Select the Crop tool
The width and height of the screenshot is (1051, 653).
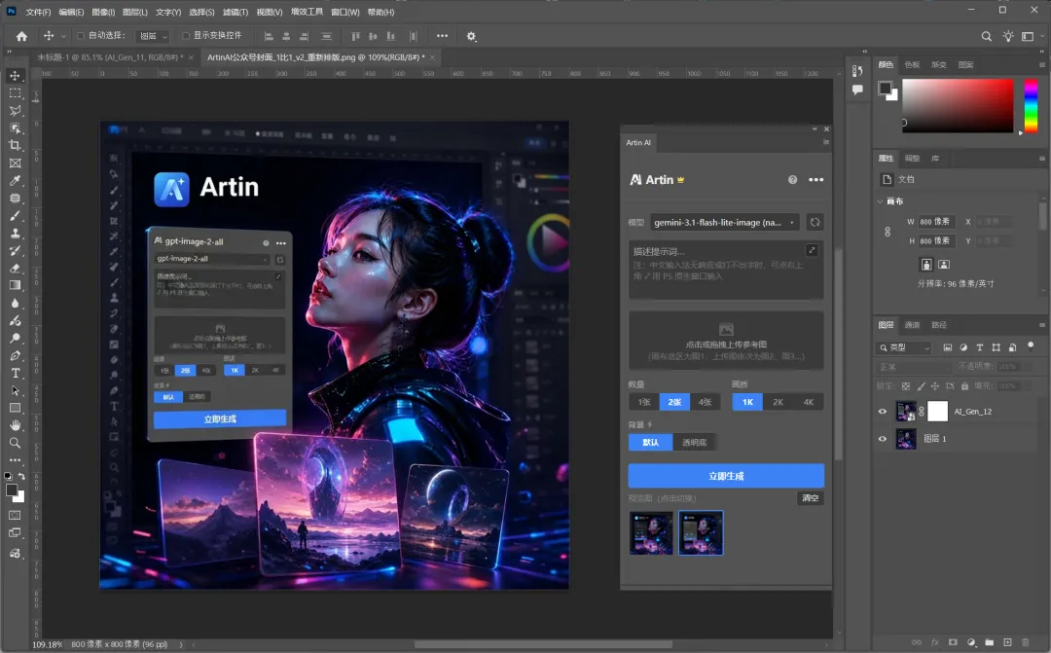(15, 145)
